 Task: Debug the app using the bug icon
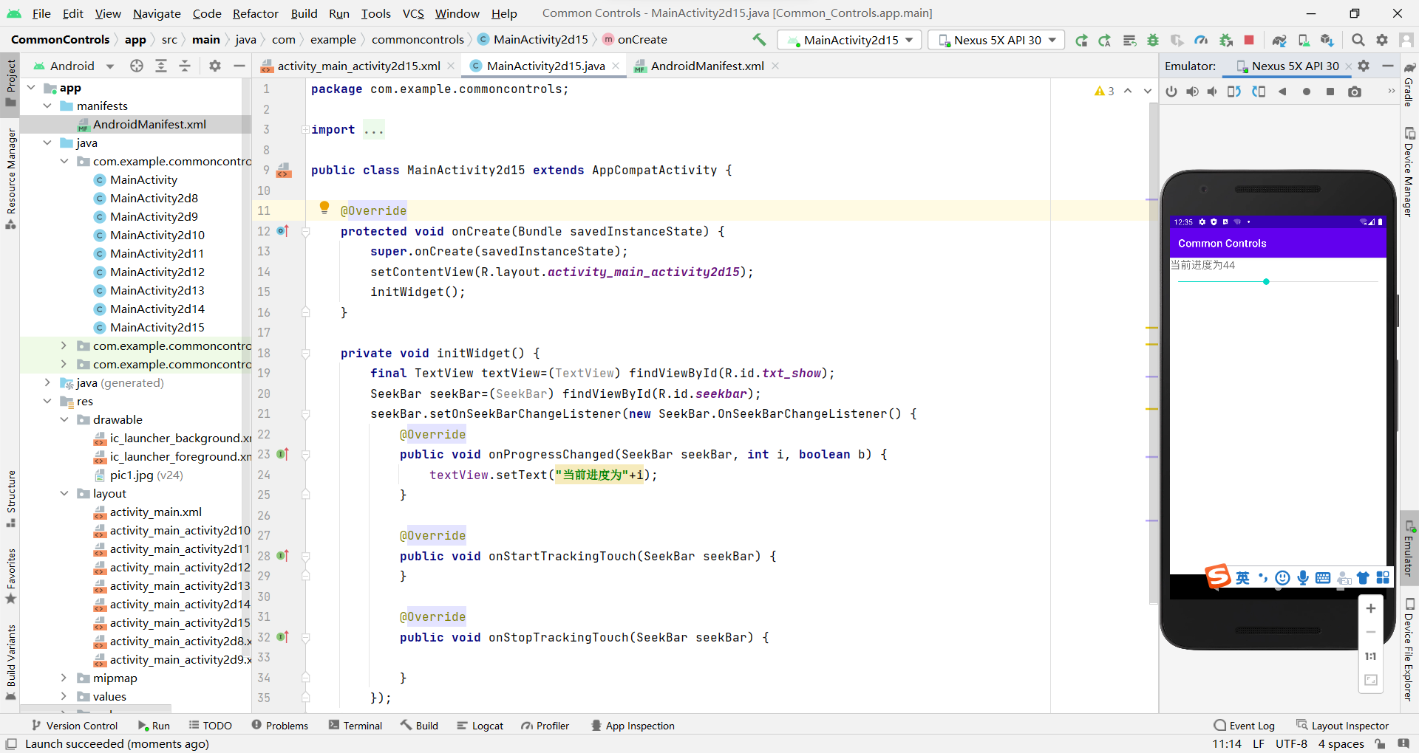point(1153,40)
